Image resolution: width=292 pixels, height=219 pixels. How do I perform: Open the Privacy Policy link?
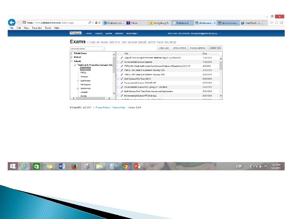(102, 107)
